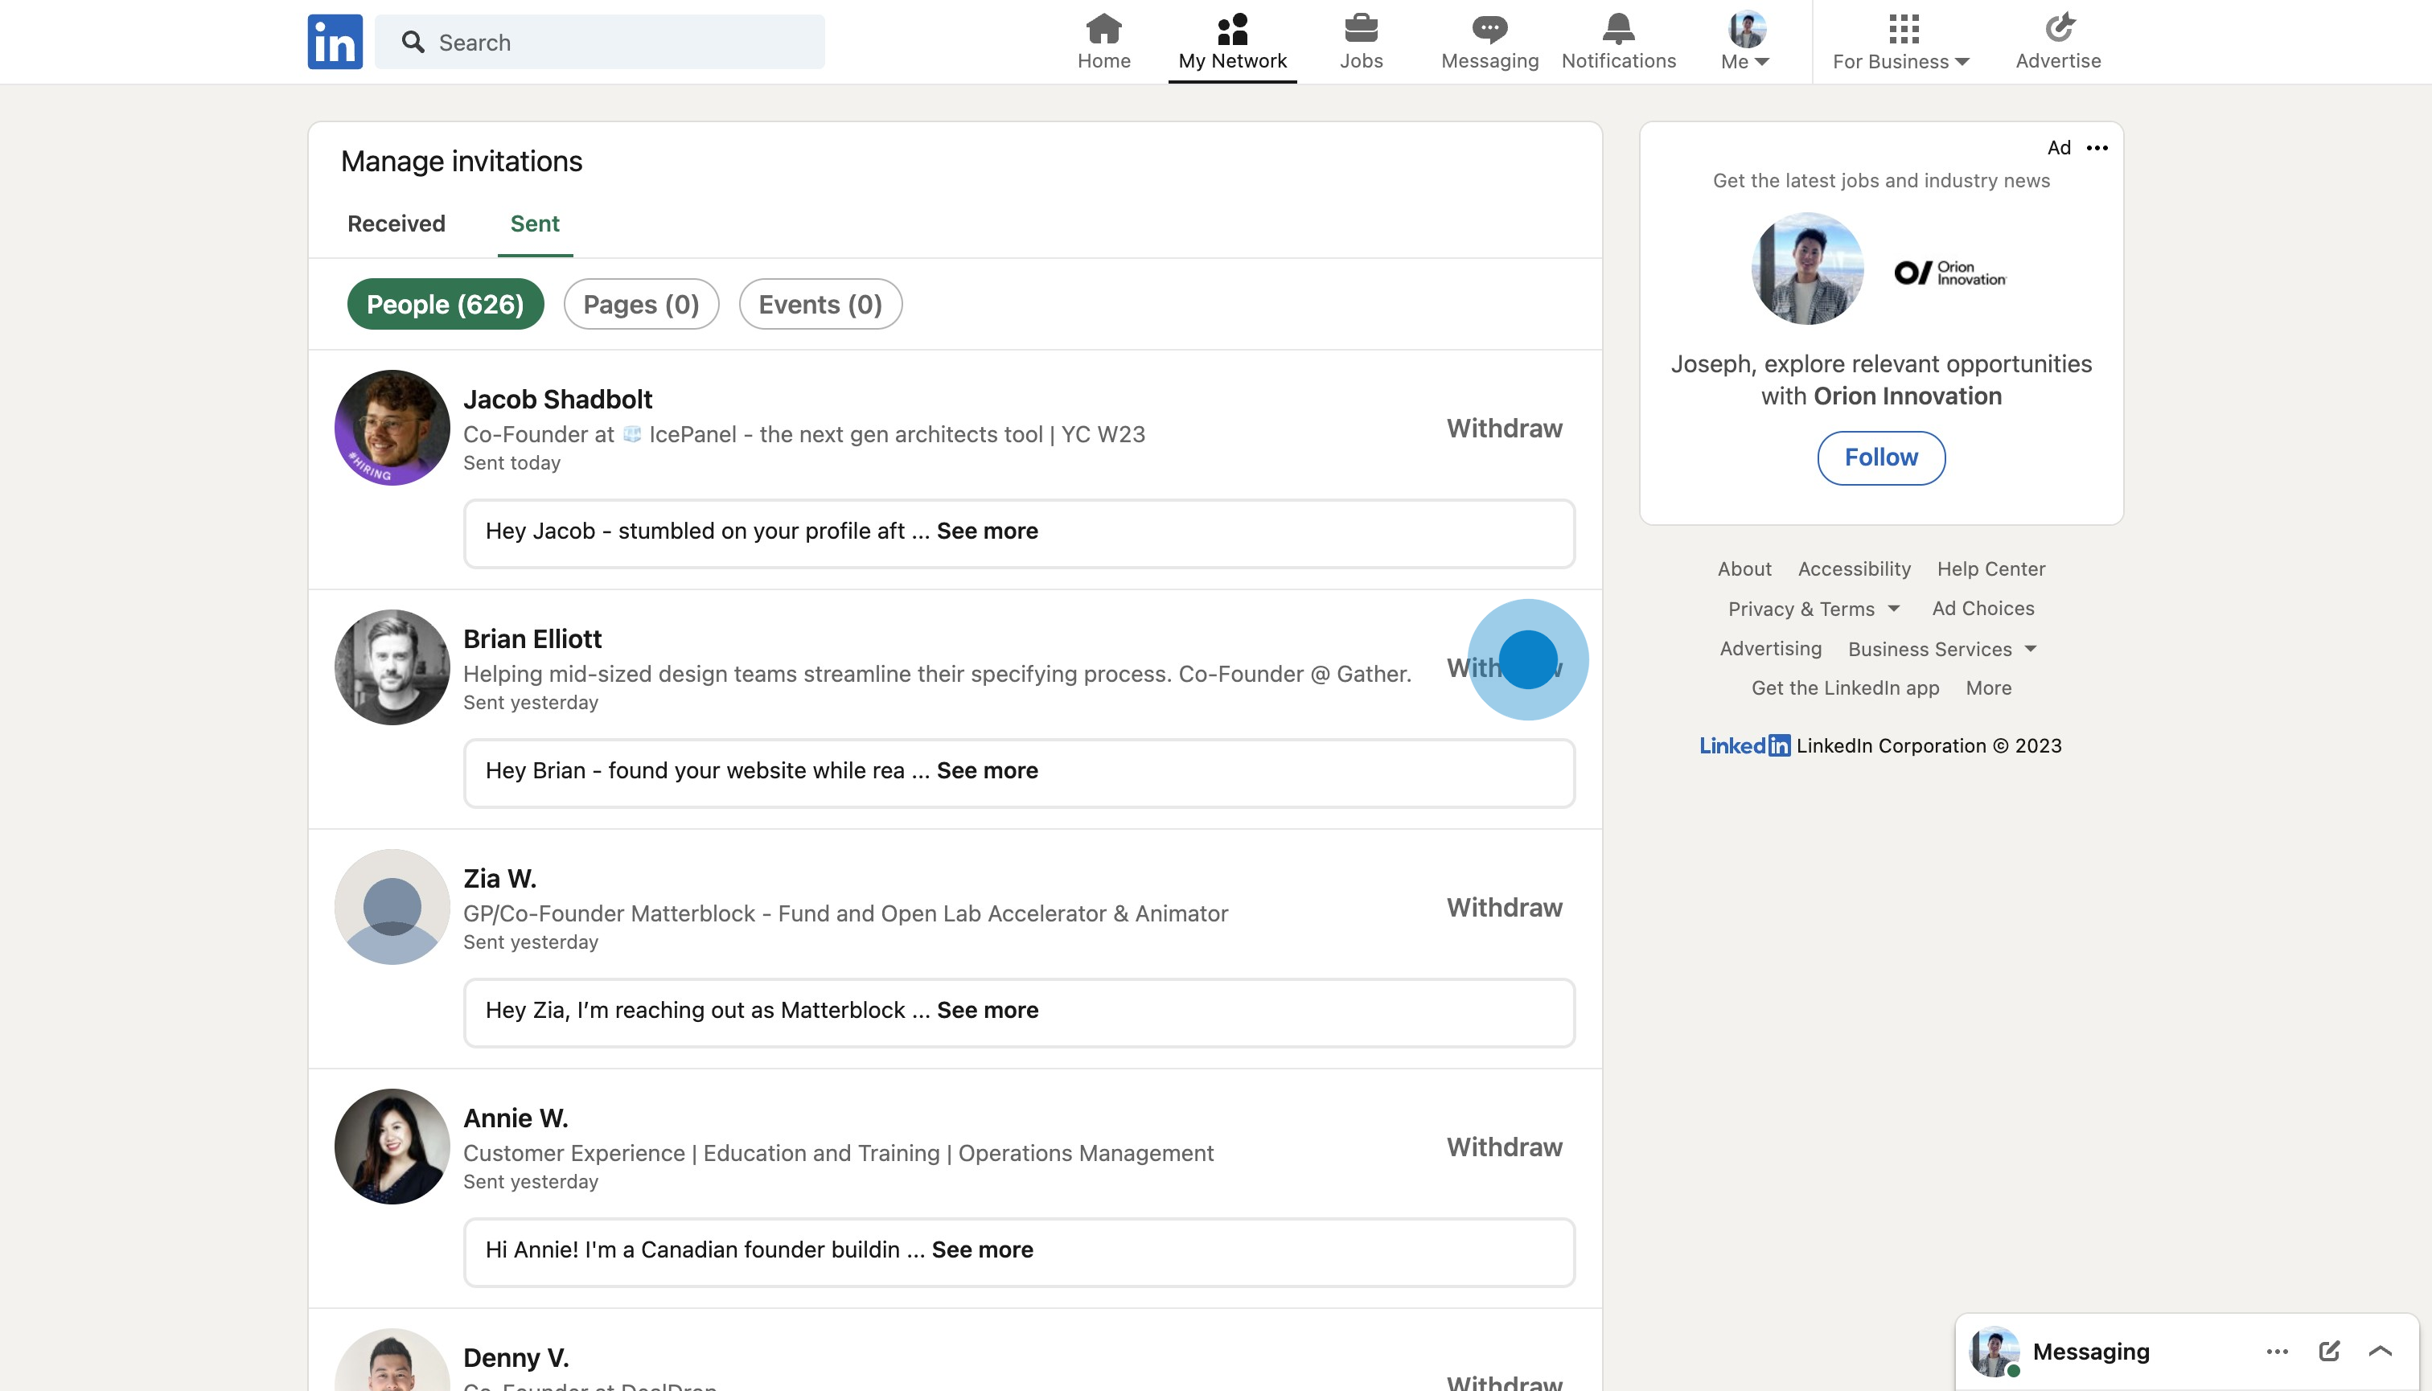Follow Orion Innovation
Image resolution: width=2432 pixels, height=1391 pixels.
1880,458
